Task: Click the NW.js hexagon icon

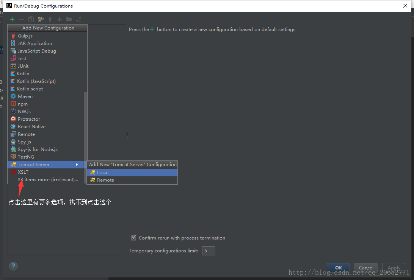Action: [13, 111]
